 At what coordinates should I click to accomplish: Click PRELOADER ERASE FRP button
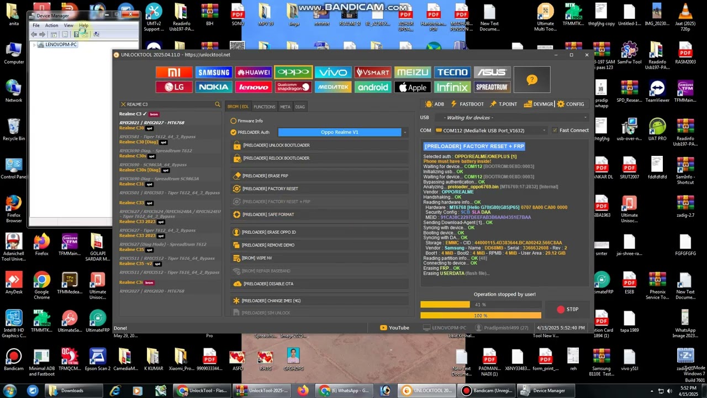point(320,176)
